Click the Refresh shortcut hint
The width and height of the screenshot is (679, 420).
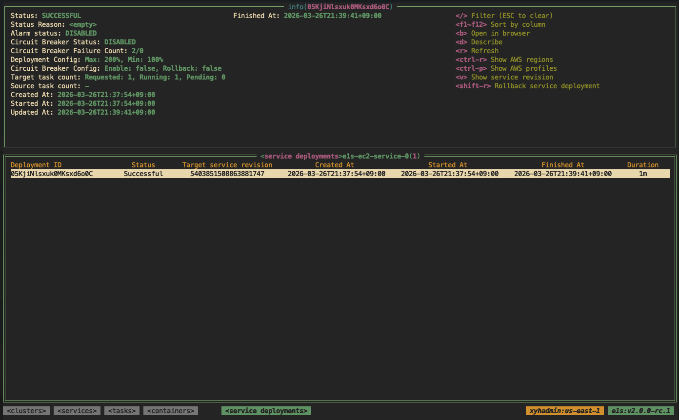[477, 51]
